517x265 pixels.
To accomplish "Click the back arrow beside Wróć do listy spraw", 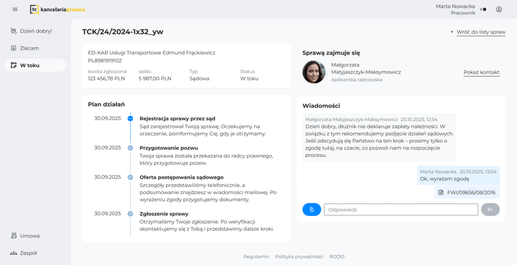I will pyautogui.click(x=451, y=32).
